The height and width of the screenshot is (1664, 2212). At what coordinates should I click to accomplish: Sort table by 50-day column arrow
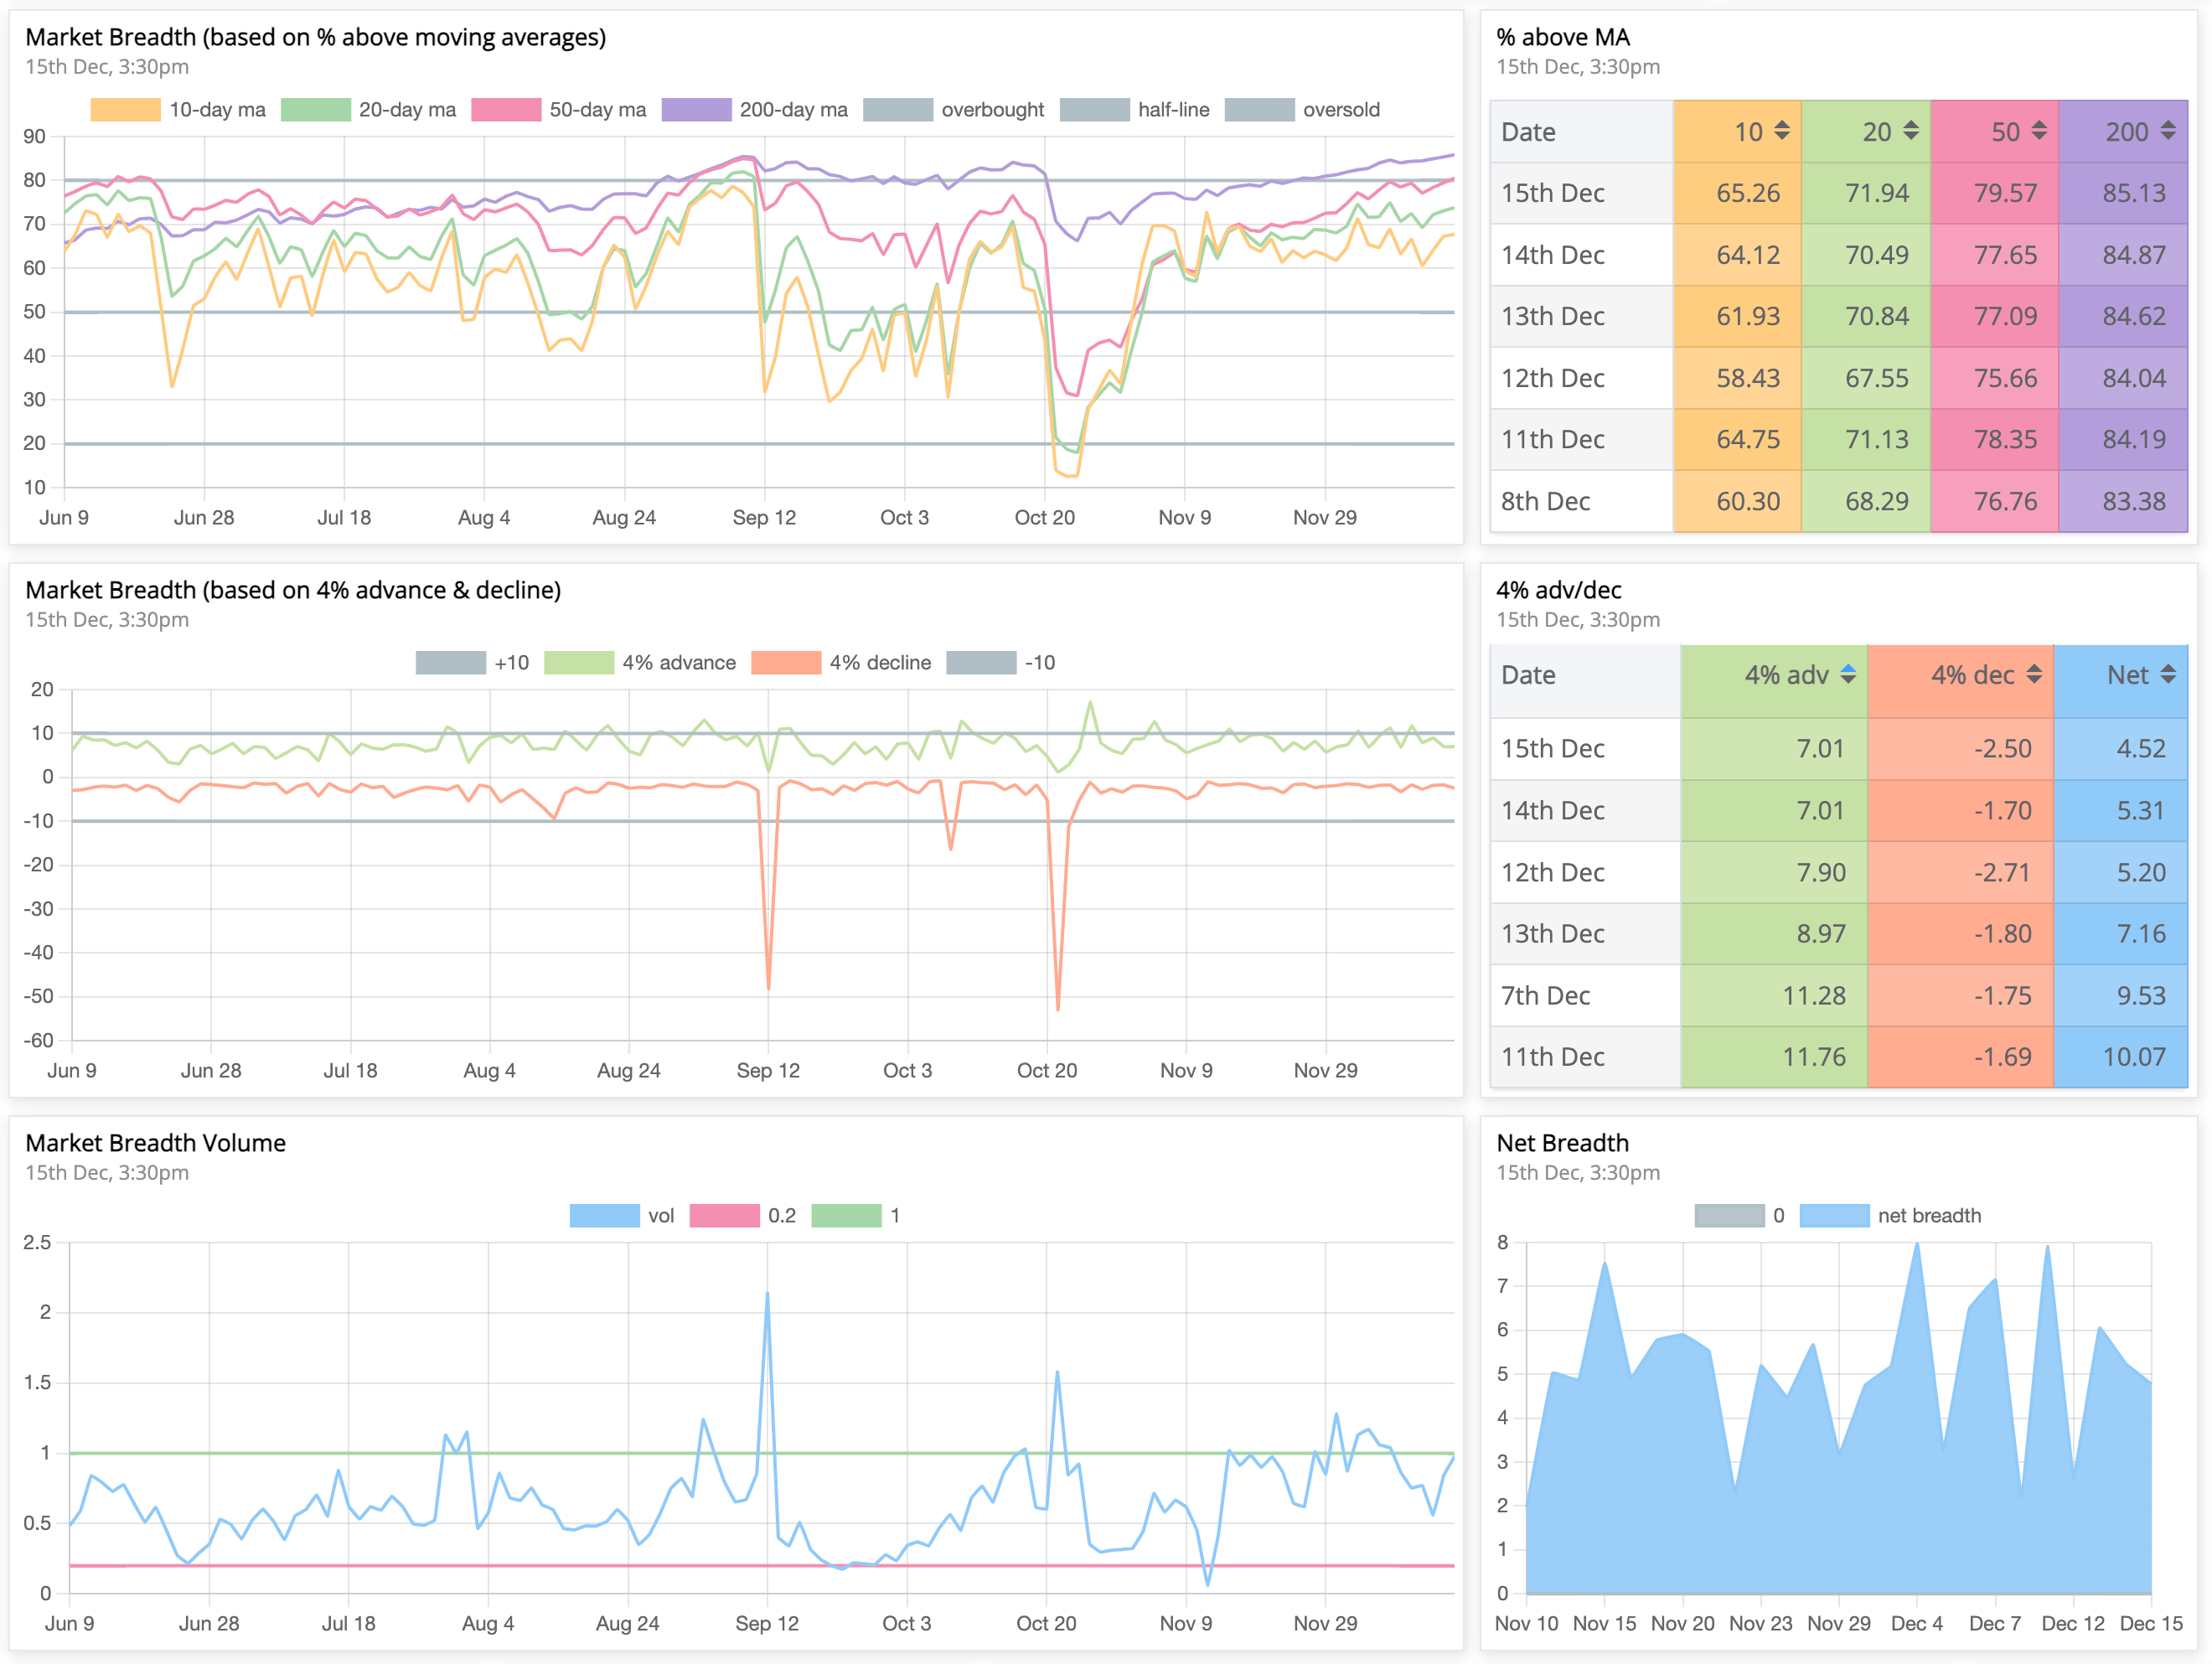click(x=2039, y=131)
